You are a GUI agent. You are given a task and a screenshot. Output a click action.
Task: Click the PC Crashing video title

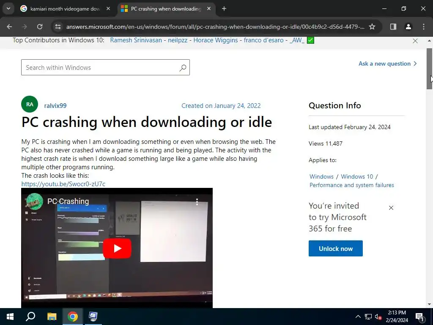click(x=68, y=201)
